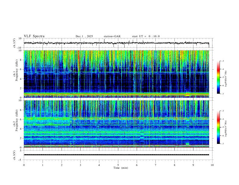This screenshot has width=239, height=185.
Task: Click the time axis tick label '5'
Action: 118,165
